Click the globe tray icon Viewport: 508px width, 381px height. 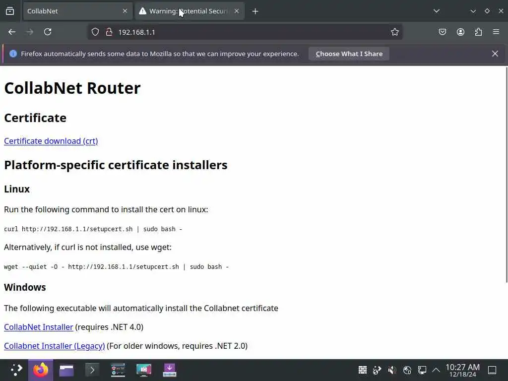click(407, 370)
